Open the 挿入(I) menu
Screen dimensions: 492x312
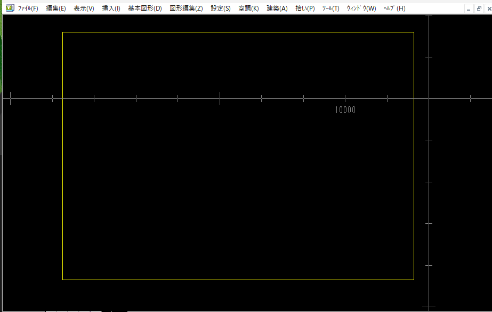coord(111,9)
